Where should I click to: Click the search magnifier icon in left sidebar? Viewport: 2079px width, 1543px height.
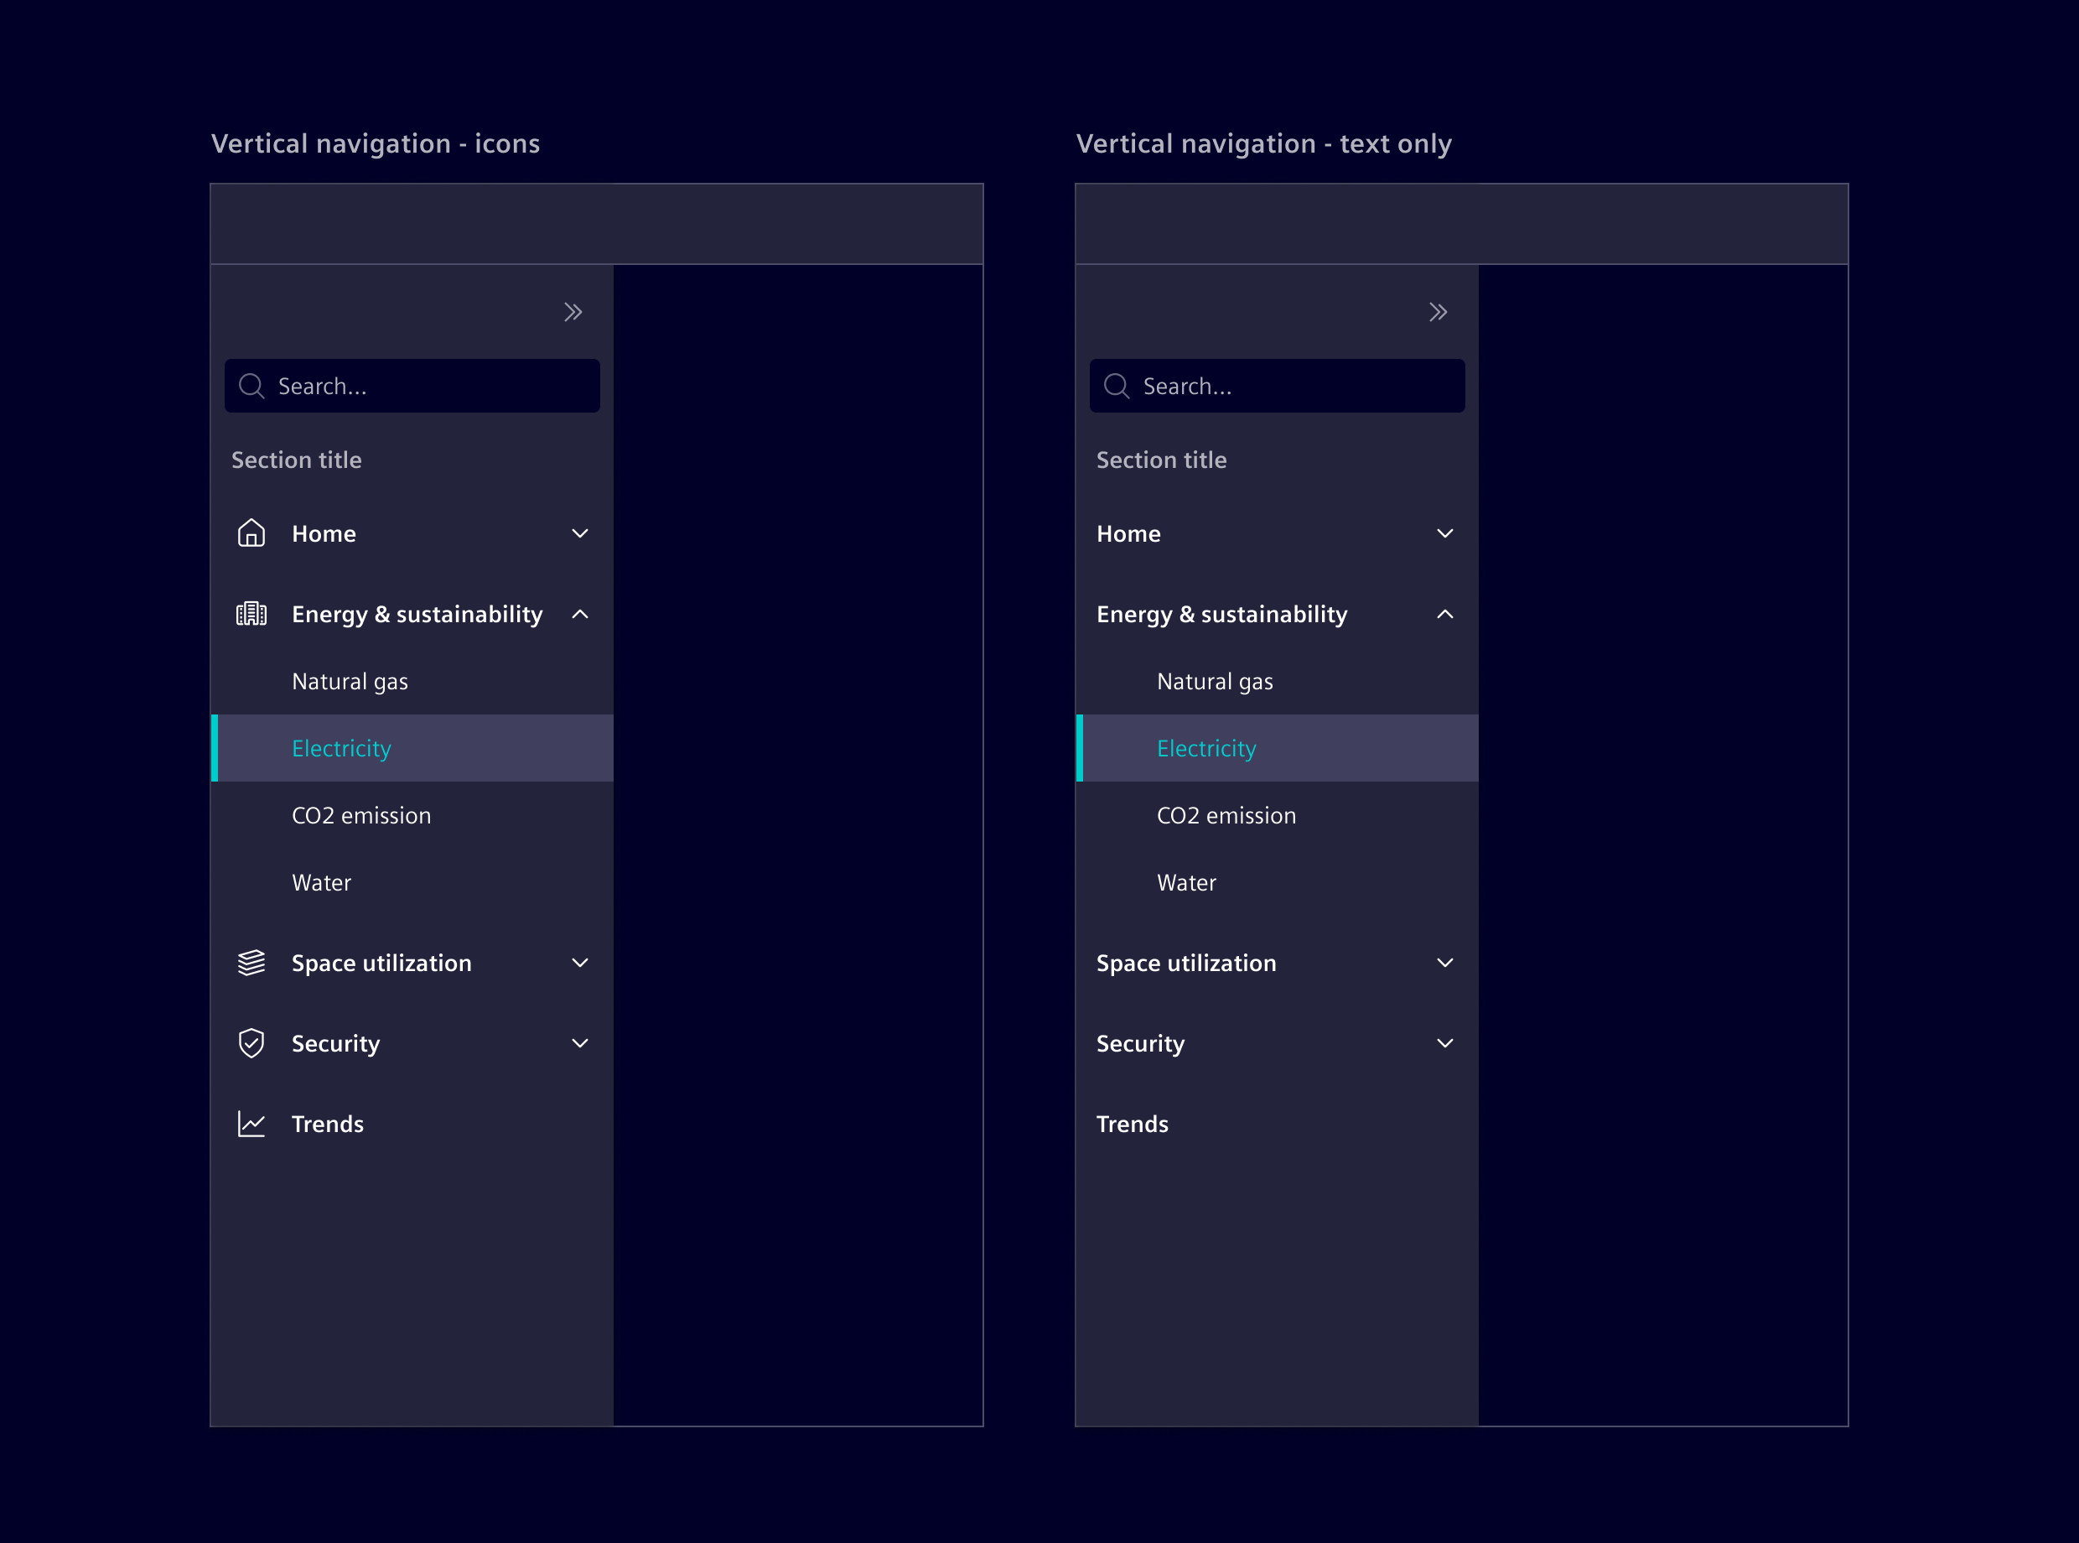(251, 385)
